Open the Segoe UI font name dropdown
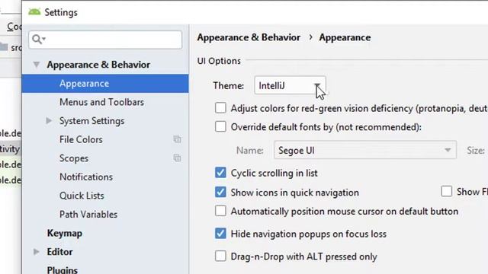Screen dimensions: 488x274 click(365, 150)
